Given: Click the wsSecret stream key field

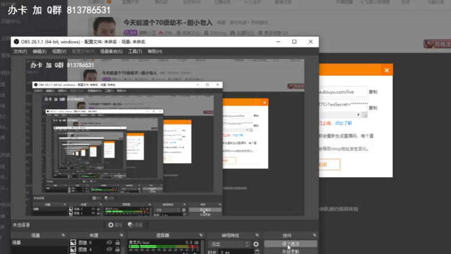Looking at the screenshot, I should tap(343, 105).
